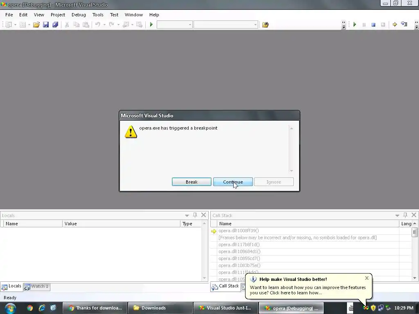The image size is (419, 314).
Task: Toggle auto hide pin on Locals panel
Action: [195, 215]
